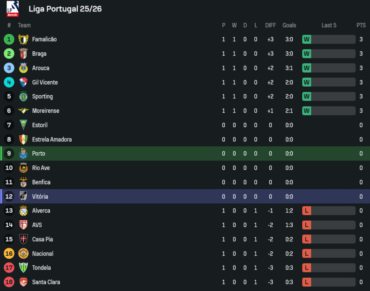
Task: Open the Rio Ave team link
Action: click(41, 168)
